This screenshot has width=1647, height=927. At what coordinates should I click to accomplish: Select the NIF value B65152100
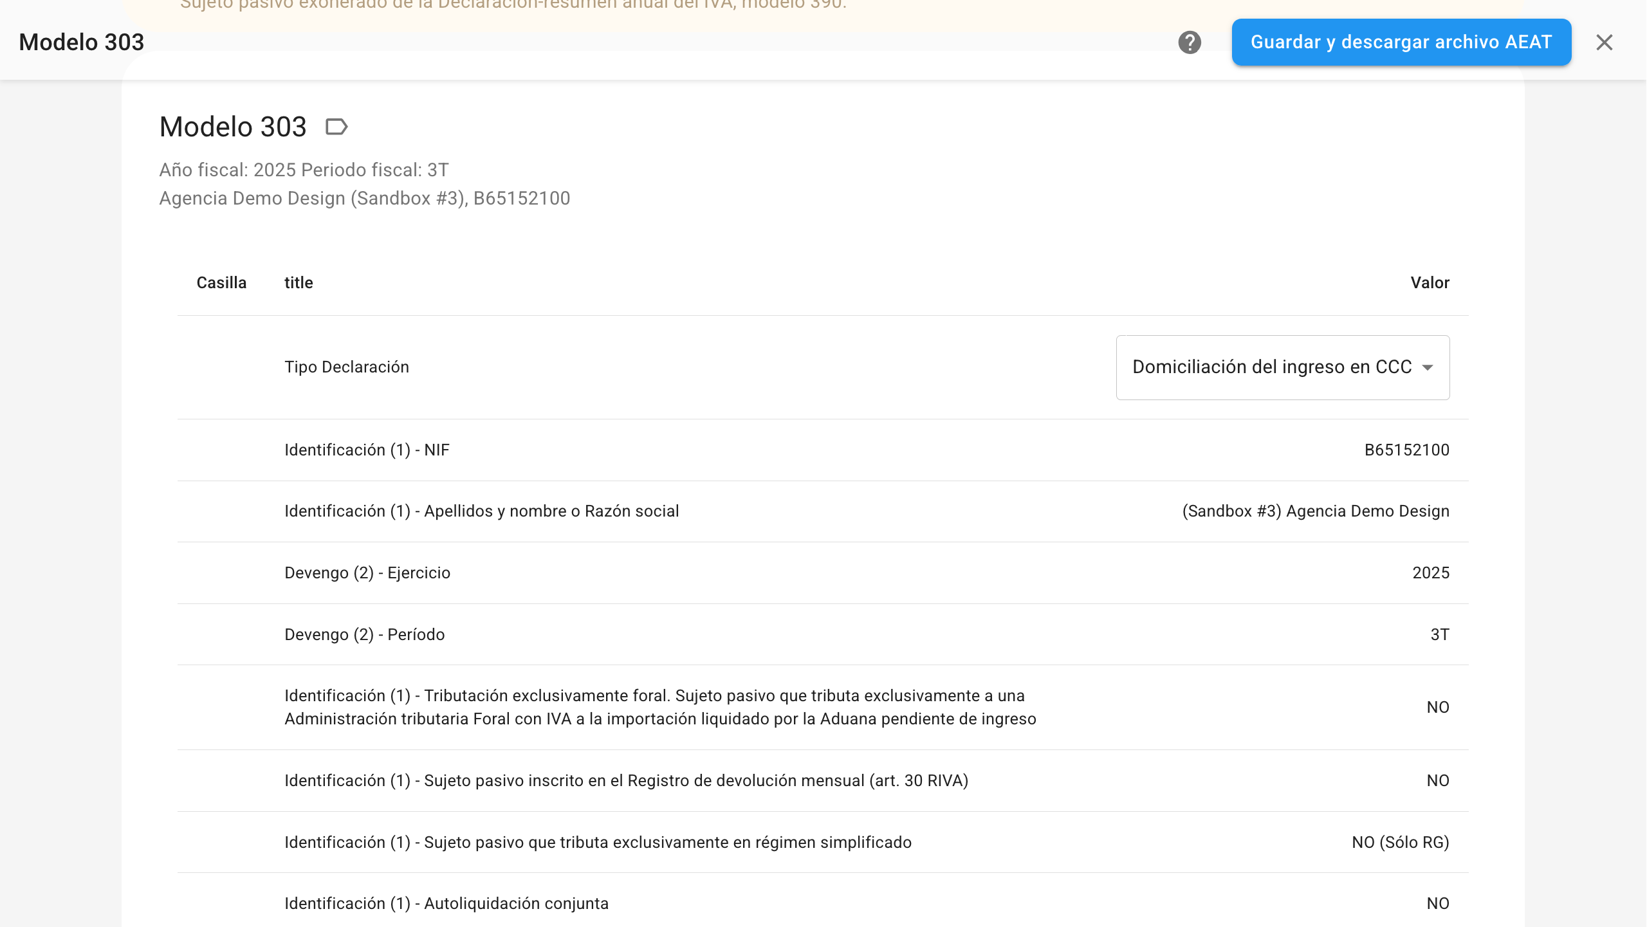(1406, 450)
